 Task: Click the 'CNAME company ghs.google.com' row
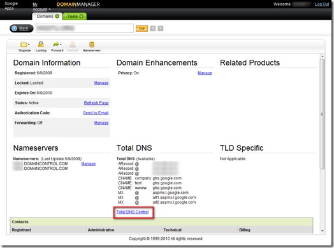click(x=150, y=178)
